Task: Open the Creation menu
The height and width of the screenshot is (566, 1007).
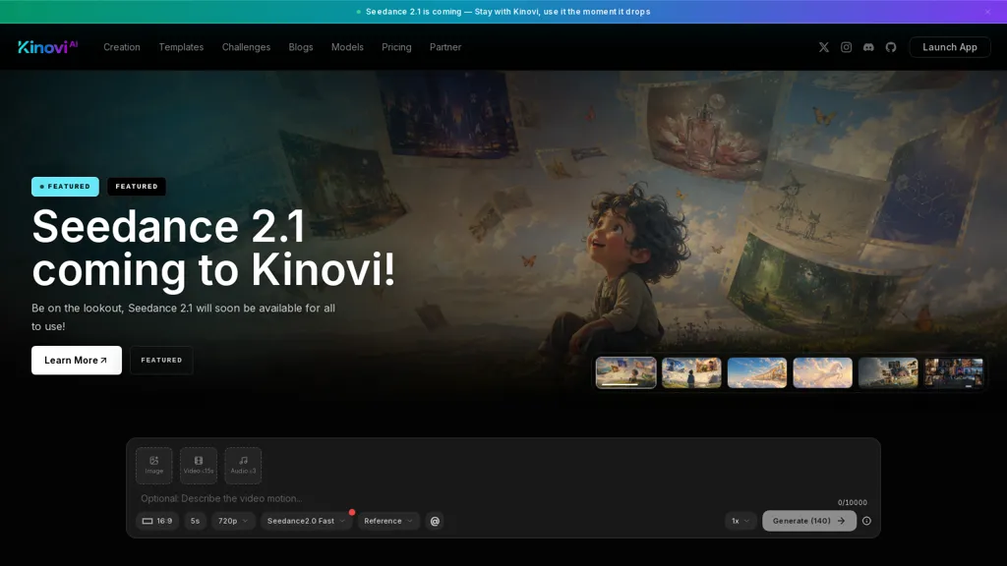Action: pyautogui.click(x=121, y=47)
